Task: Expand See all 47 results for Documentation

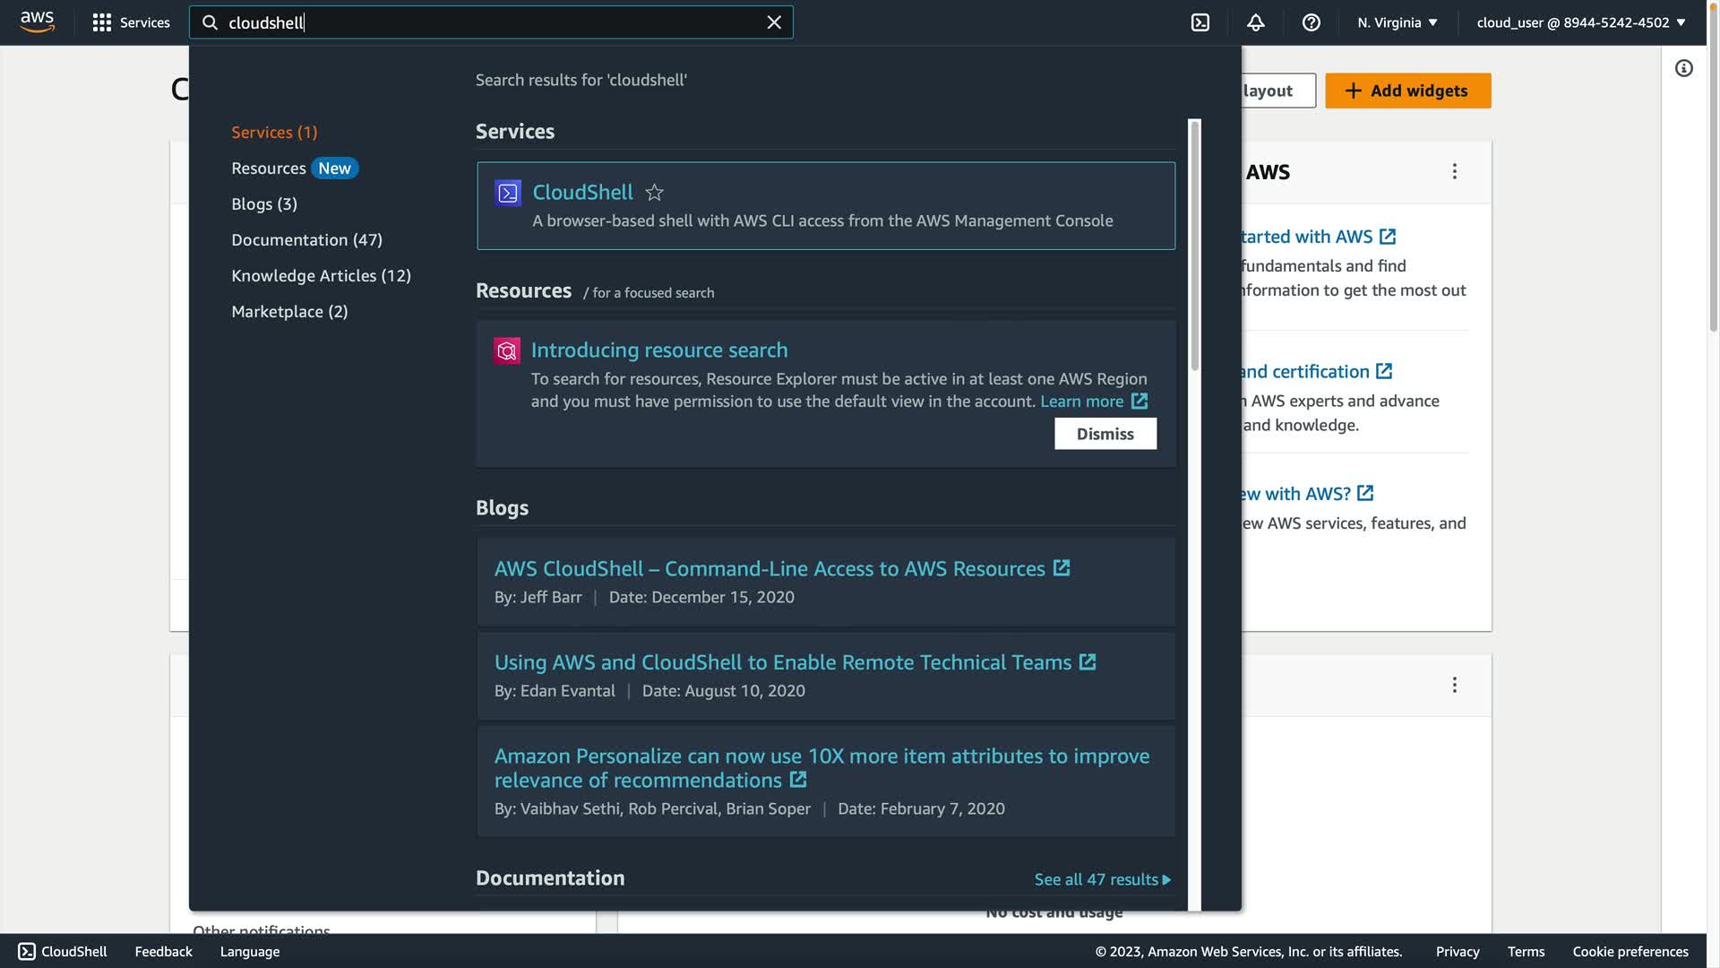Action: coord(1102,879)
